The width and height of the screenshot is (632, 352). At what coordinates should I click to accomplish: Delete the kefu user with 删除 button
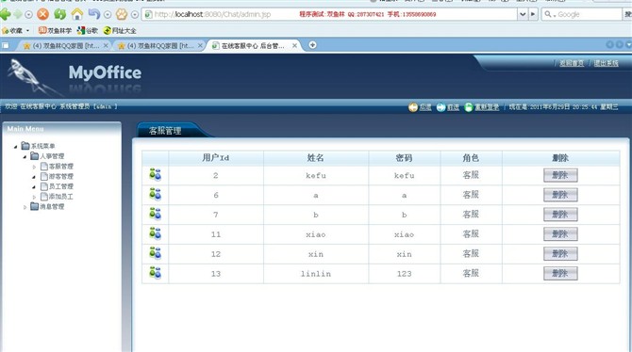(560, 175)
